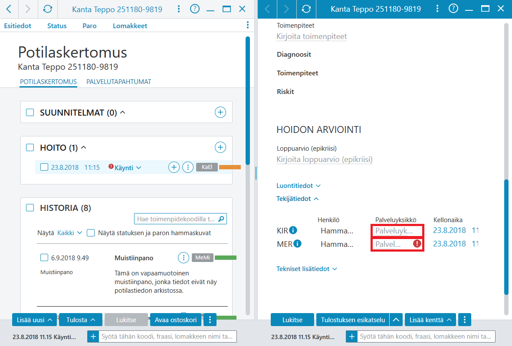512x346 pixels.
Task: Open three-dot menu on Muistiinpano entry
Action: pos(184,258)
